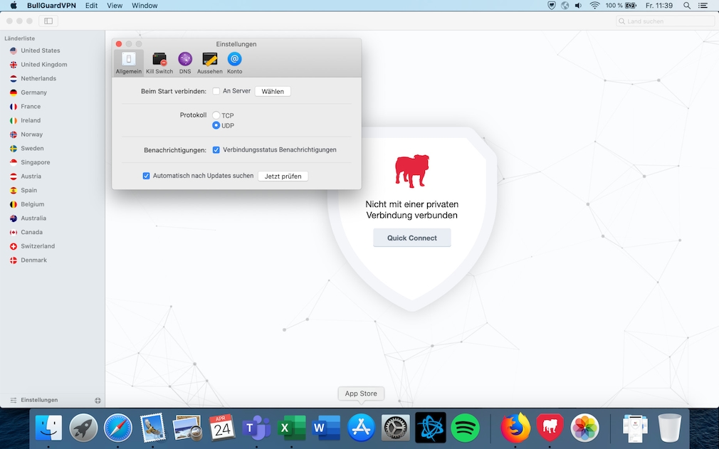Select the Allgemein settings tab
Image resolution: width=719 pixels, height=449 pixels.
(x=128, y=62)
